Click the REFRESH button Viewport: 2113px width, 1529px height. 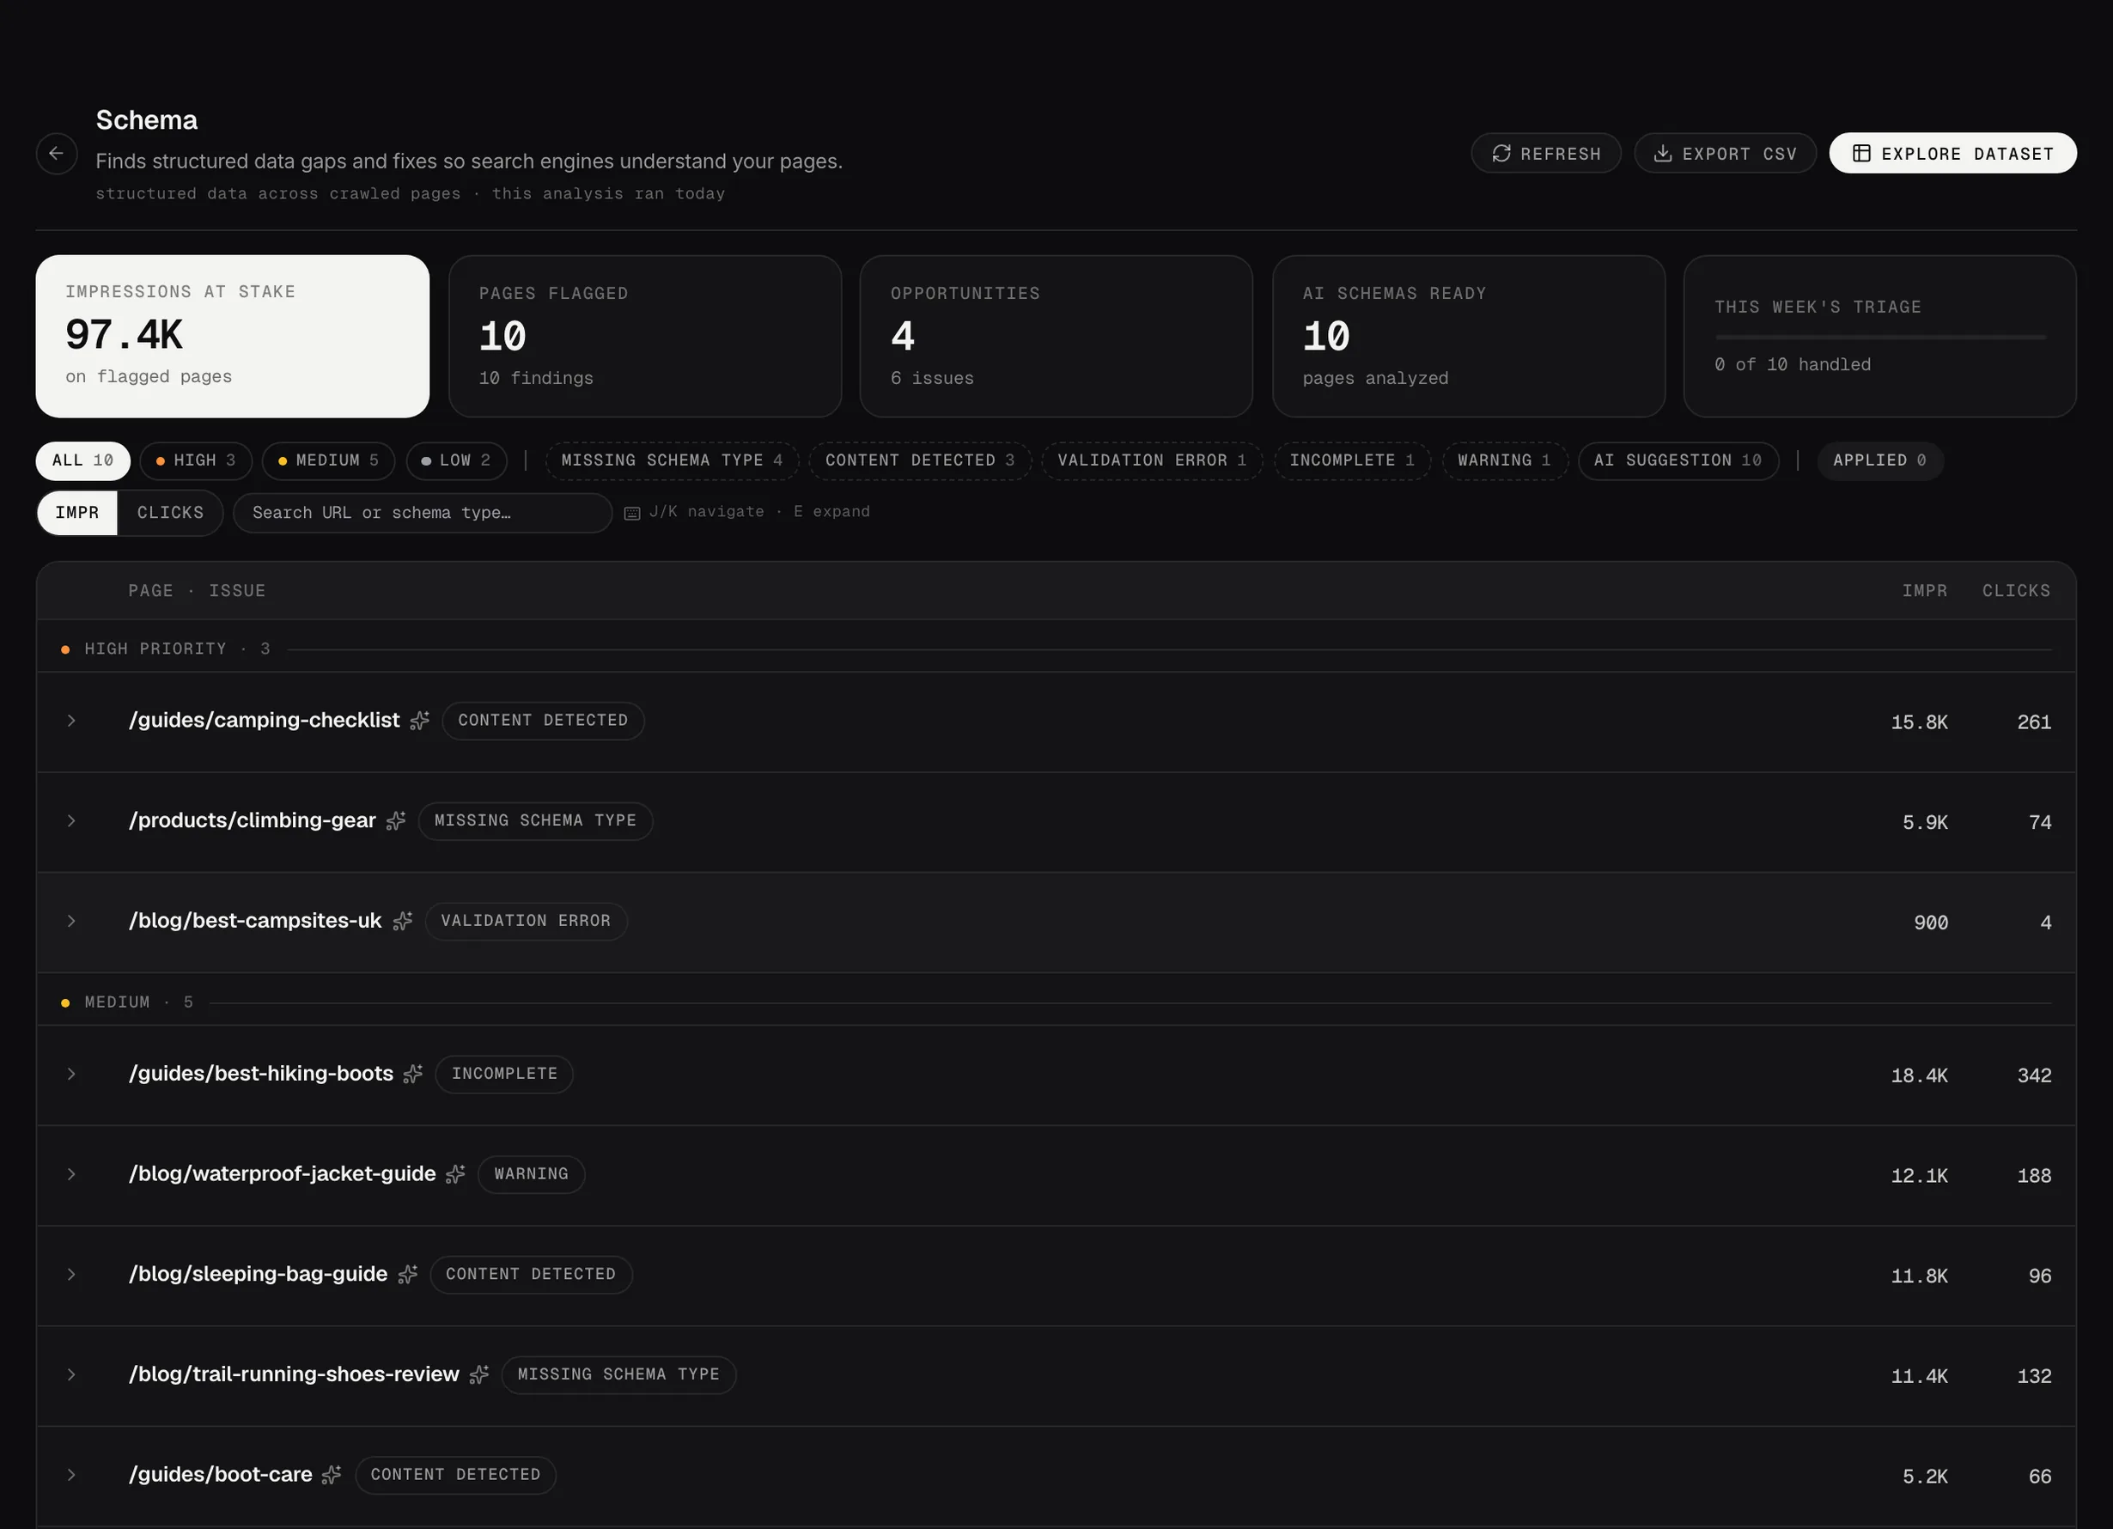[x=1545, y=154]
